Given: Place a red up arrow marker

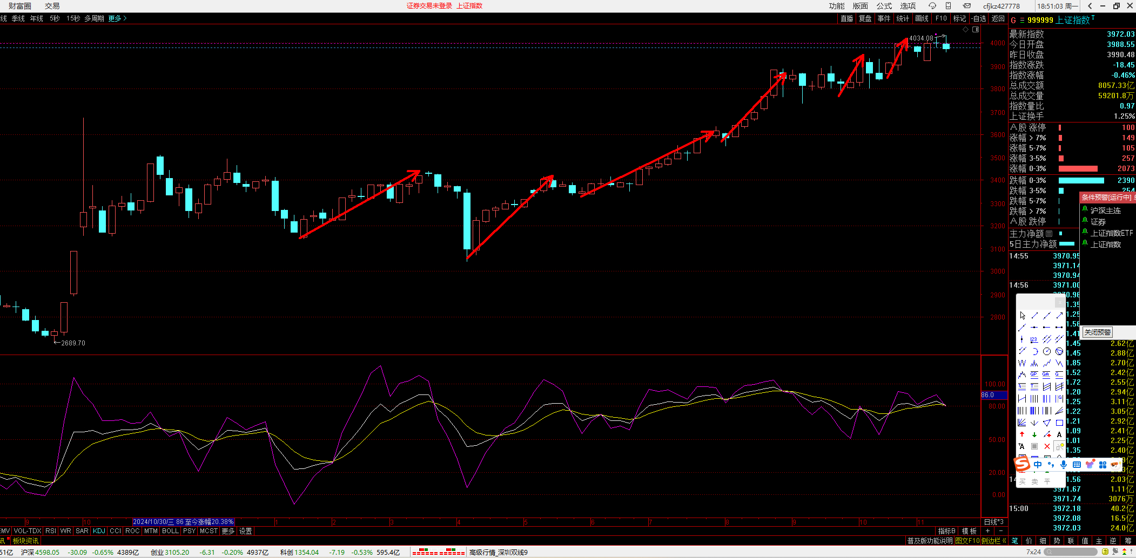Looking at the screenshot, I should tap(1022, 434).
